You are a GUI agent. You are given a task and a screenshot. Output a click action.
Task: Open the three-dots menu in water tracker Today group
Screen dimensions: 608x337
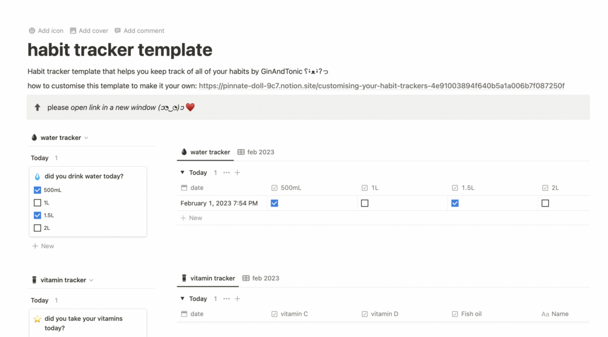coord(226,173)
